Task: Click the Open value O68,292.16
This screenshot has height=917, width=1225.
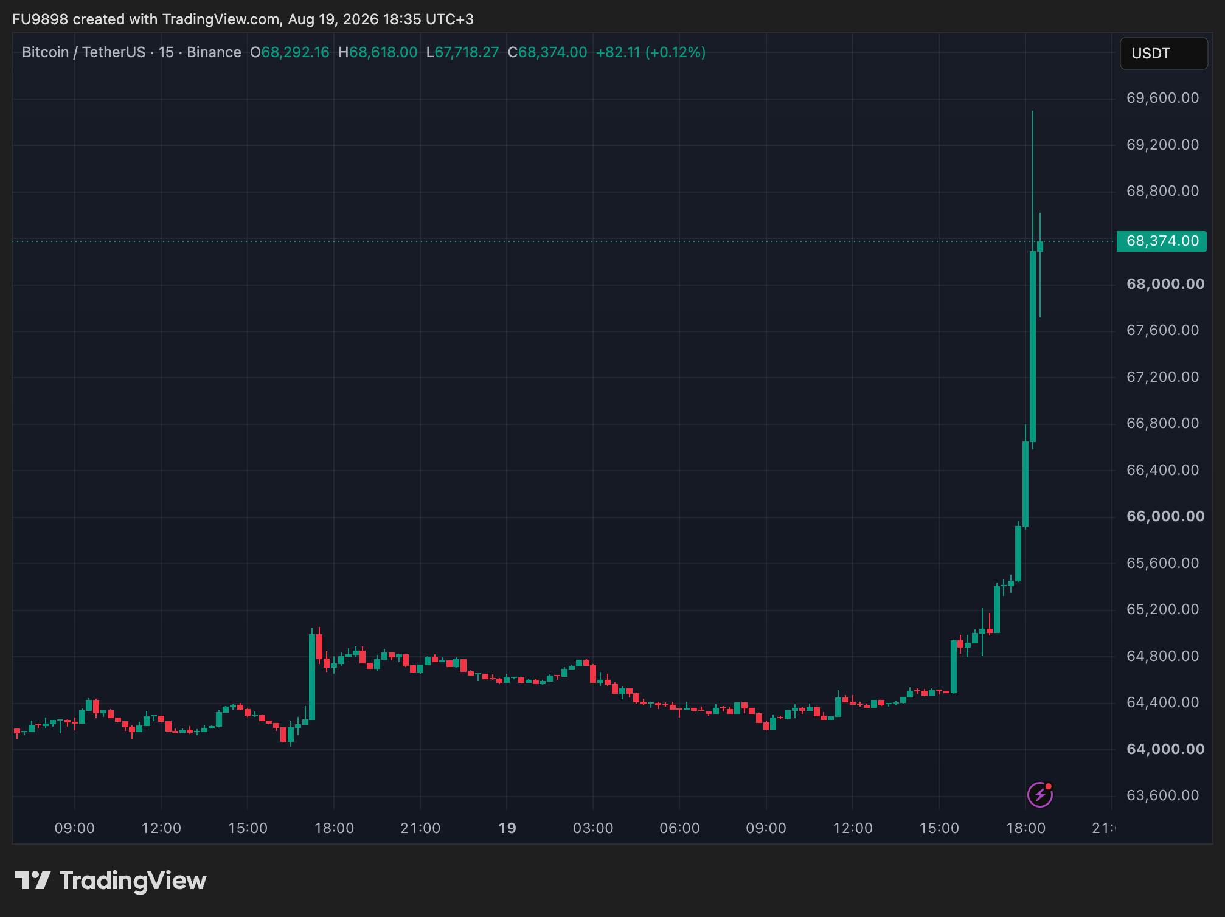Action: point(290,52)
